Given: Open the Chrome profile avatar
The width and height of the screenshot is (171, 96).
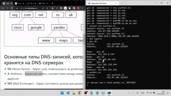Looking at the screenshot, I should [78, 8].
